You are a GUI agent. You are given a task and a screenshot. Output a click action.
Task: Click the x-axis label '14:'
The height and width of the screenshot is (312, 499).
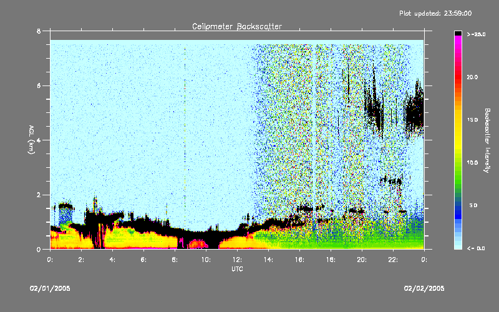(x=268, y=260)
